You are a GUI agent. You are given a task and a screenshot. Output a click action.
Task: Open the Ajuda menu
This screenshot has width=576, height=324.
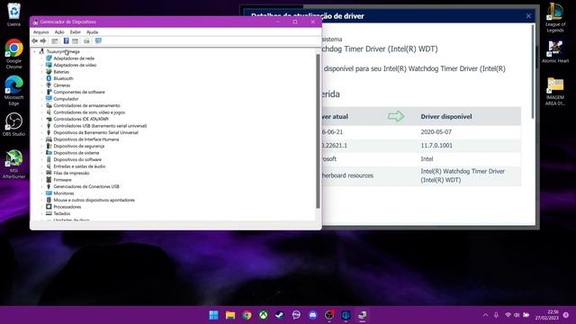tap(92, 32)
